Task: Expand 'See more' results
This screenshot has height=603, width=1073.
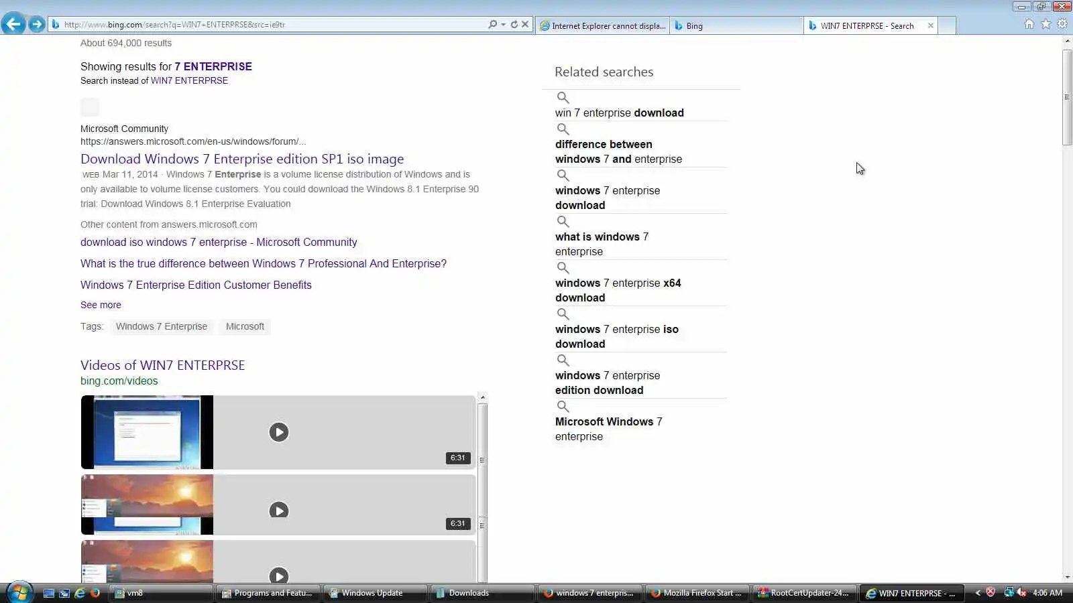Action: [x=101, y=305]
